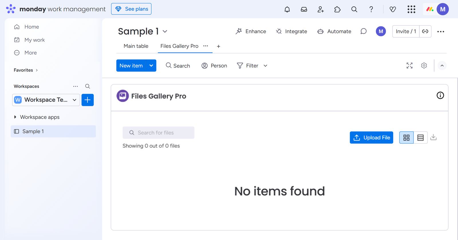The height and width of the screenshot is (240, 458).
Task: Click the Invite / 1 button
Action: 406,31
